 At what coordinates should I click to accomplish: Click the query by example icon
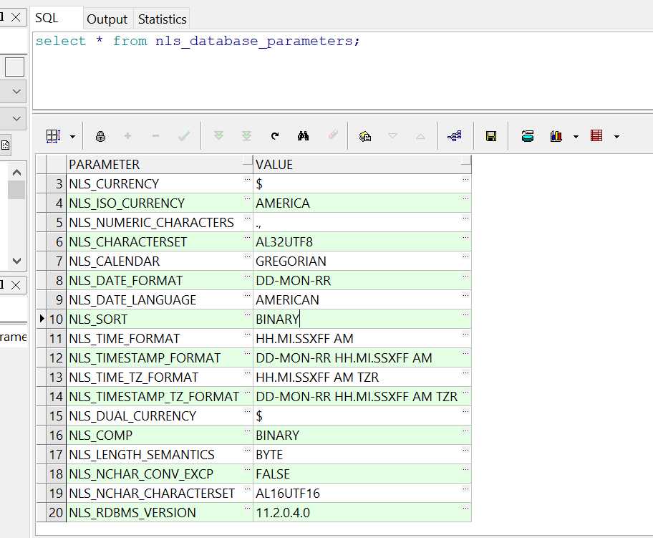pos(365,136)
